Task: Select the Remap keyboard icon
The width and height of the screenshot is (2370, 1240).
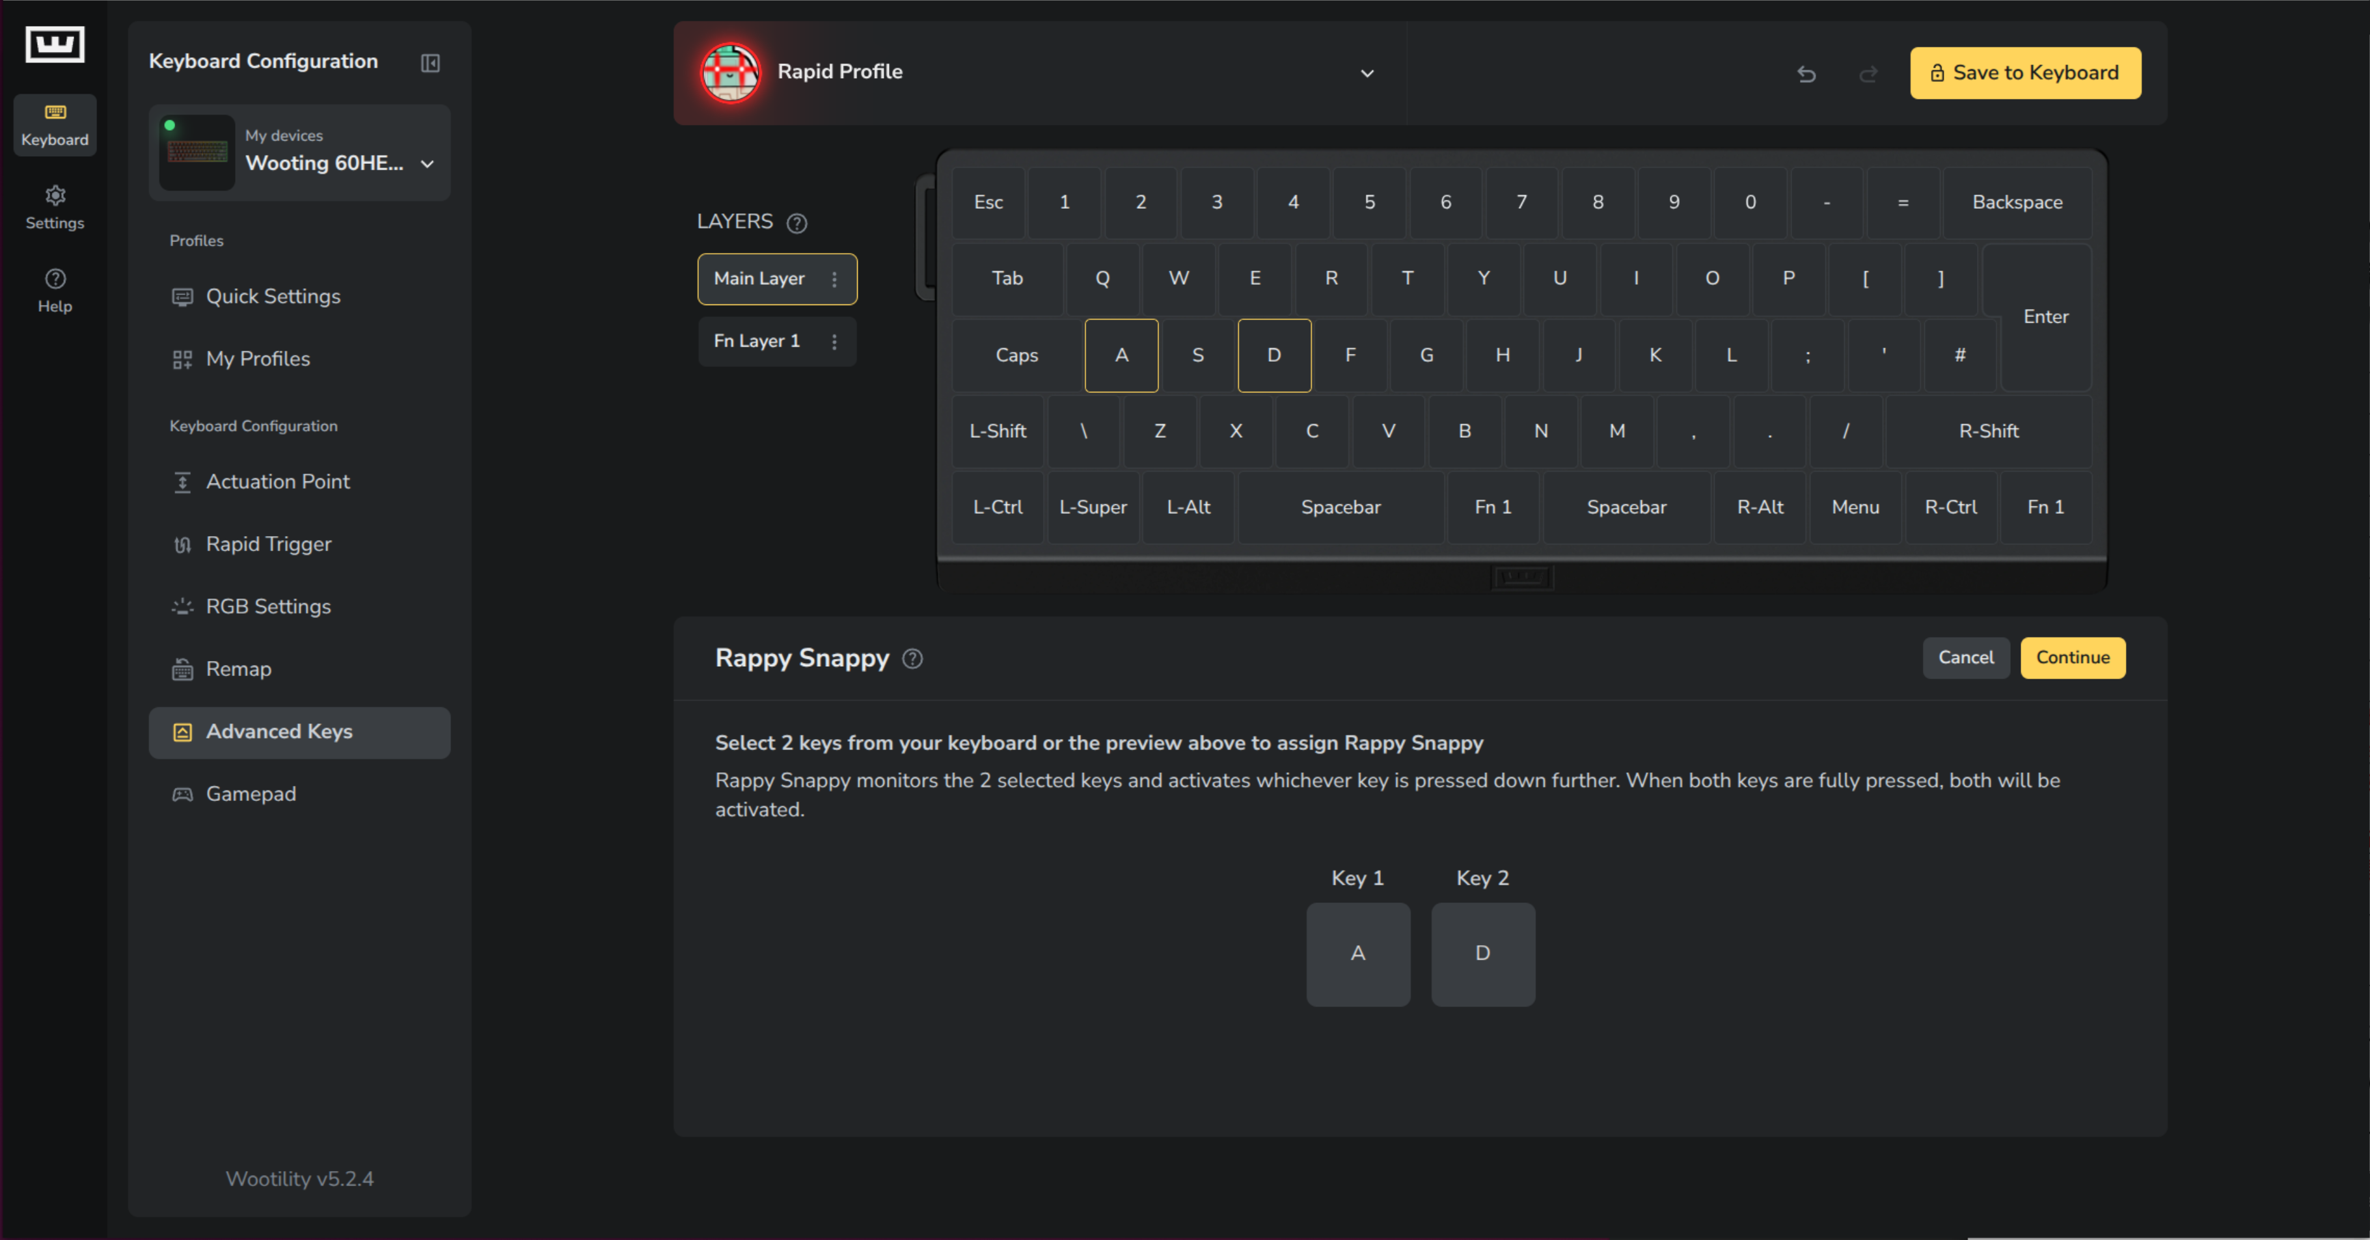Action: [182, 669]
